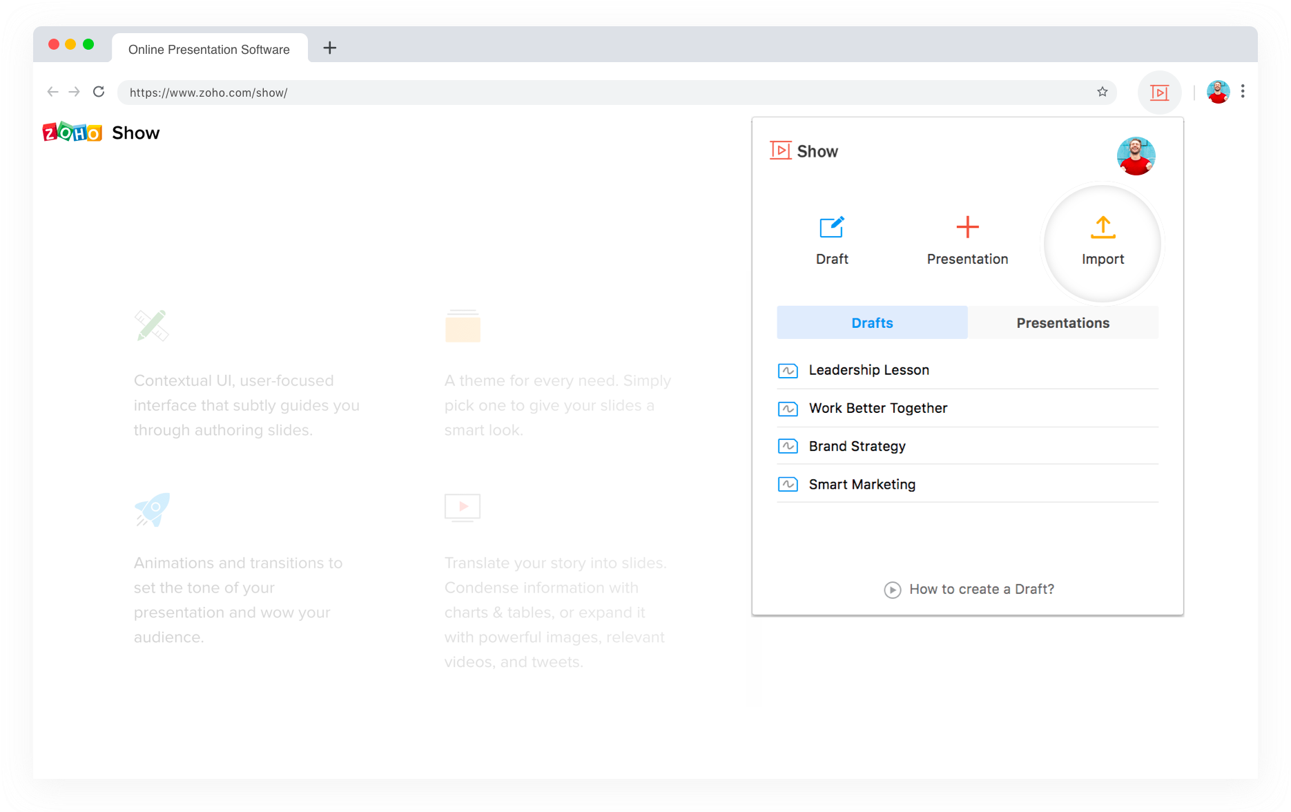Reload the page with the refresh icon
Screen dimensions: 1291x812
99,92
